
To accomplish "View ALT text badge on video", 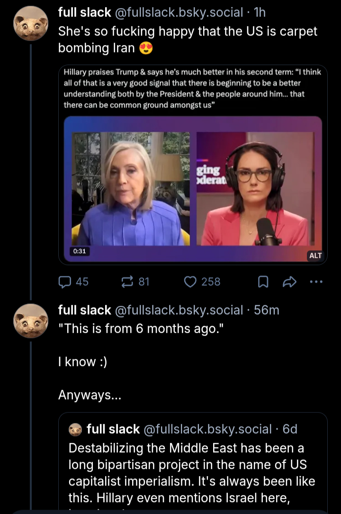I will 315,256.
